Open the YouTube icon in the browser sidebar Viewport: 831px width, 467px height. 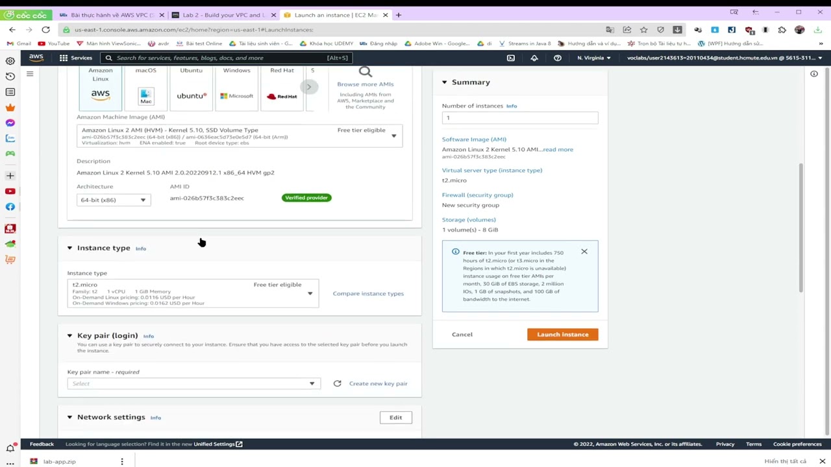(10, 191)
